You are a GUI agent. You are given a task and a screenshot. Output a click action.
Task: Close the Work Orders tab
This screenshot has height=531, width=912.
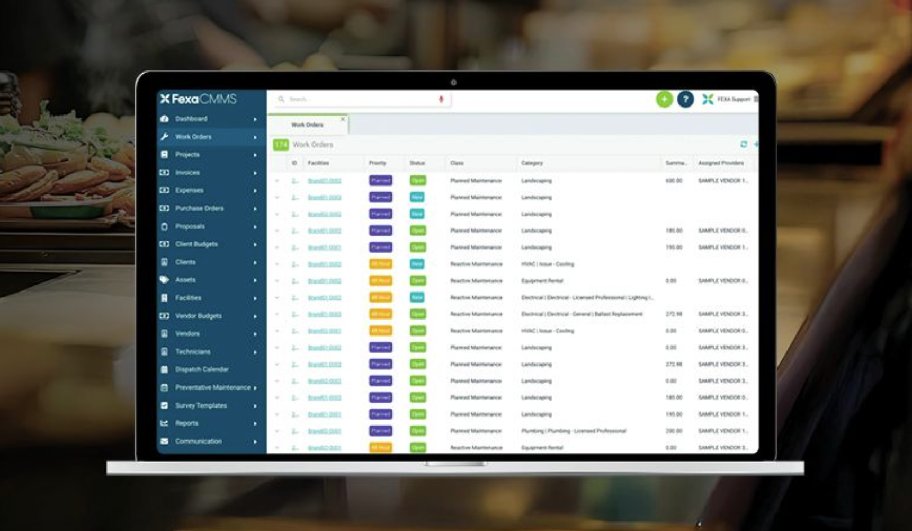(x=343, y=119)
